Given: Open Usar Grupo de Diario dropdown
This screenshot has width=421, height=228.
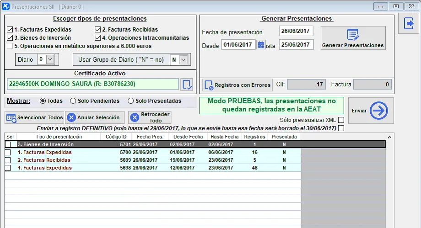Looking at the screenshot, I should 184,60.
